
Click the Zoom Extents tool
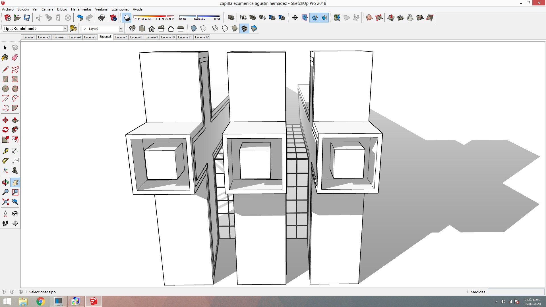[x=5, y=202]
